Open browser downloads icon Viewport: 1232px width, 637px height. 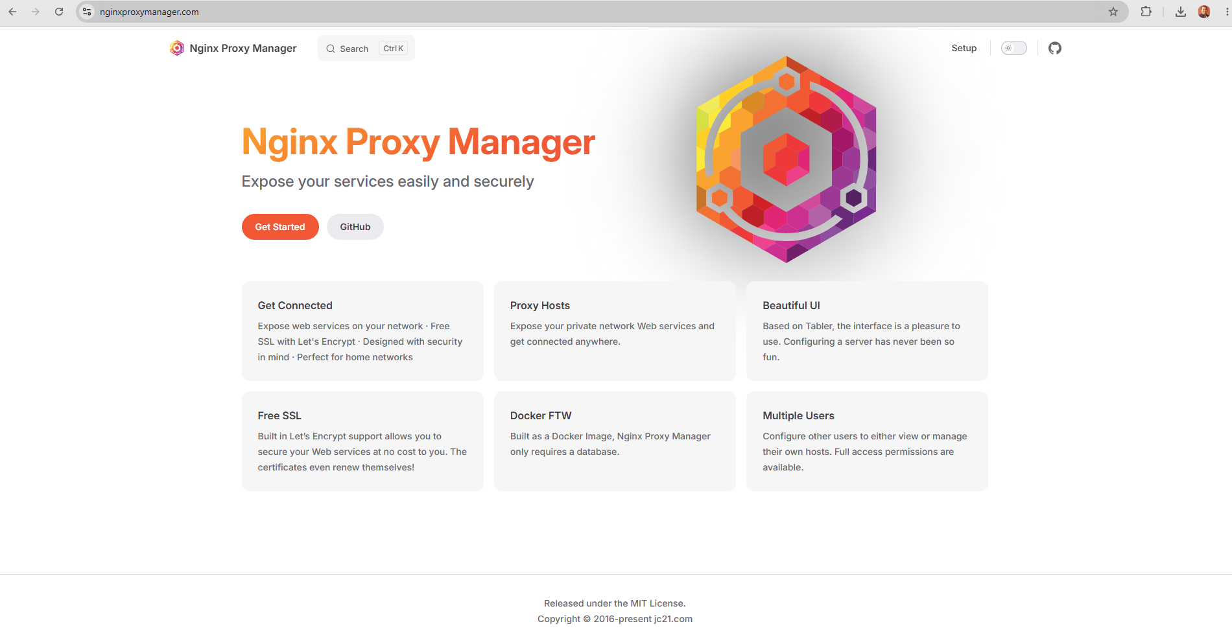coord(1181,12)
